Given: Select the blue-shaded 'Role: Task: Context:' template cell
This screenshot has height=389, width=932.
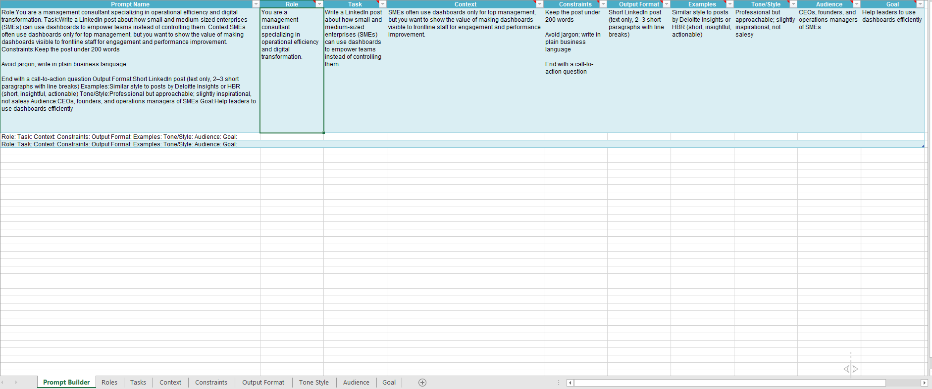Looking at the screenshot, I should (130, 144).
